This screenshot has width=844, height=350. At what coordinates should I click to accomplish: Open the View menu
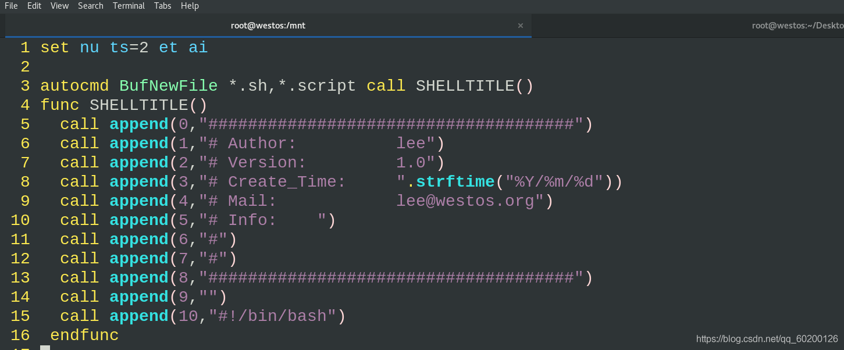click(x=59, y=6)
